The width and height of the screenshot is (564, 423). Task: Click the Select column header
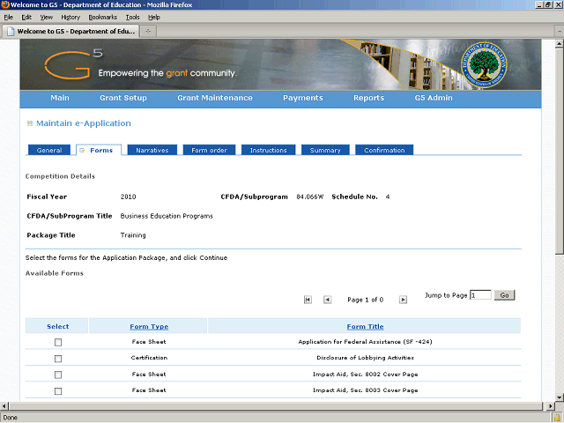(x=57, y=327)
